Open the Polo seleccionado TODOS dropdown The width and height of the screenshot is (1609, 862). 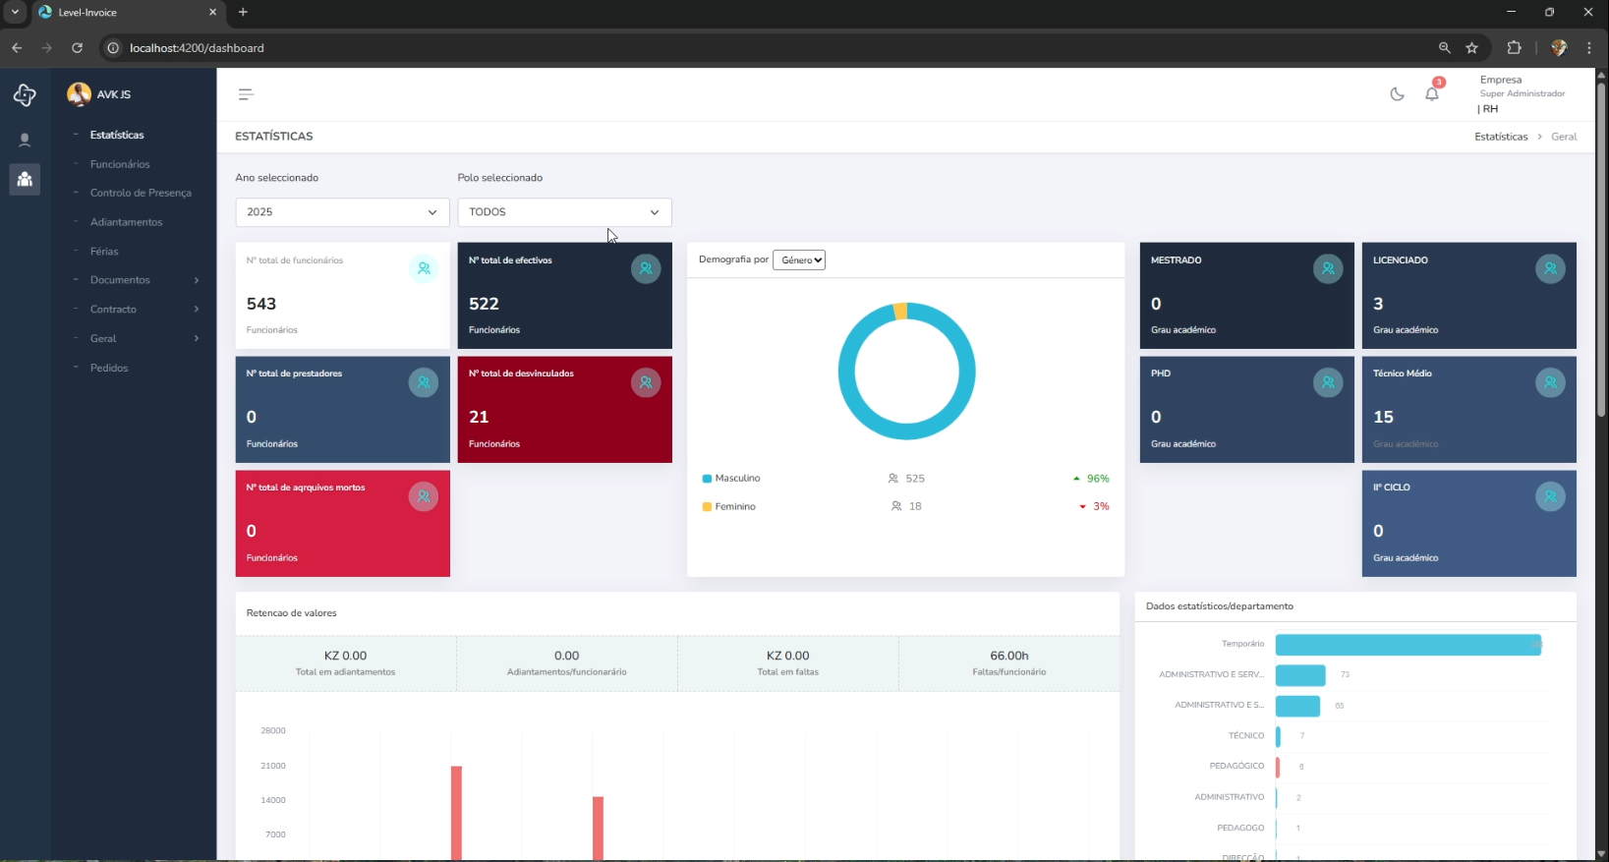(564, 212)
